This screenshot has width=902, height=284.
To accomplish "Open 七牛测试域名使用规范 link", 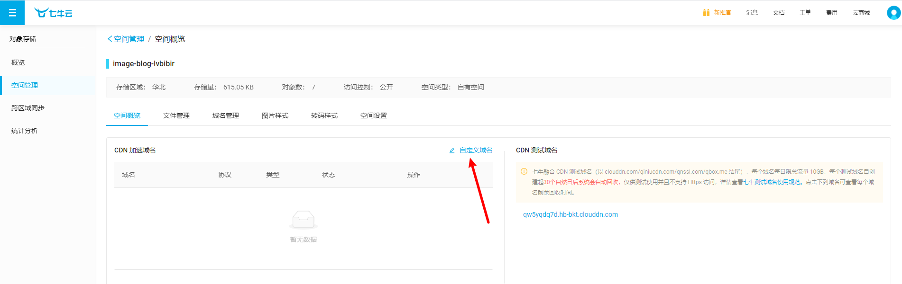I will point(772,182).
